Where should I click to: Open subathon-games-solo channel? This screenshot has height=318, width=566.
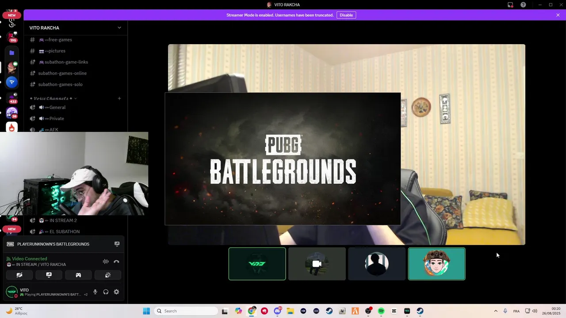tap(75, 84)
